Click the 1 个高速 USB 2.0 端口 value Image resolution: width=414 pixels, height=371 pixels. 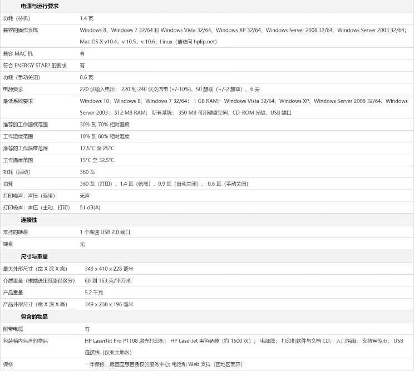(x=105, y=232)
